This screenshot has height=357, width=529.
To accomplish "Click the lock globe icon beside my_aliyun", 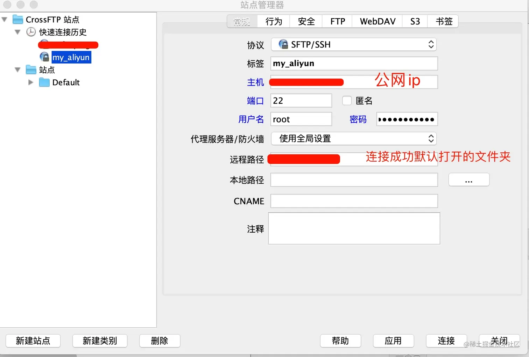I will (44, 57).
